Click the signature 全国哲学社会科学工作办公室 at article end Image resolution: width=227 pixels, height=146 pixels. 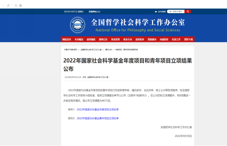pos(176,127)
